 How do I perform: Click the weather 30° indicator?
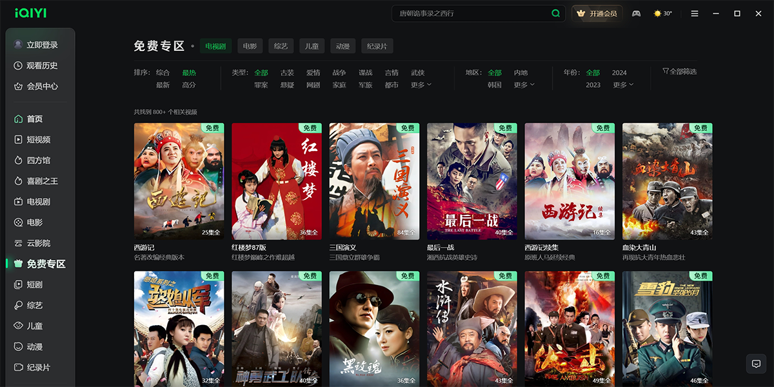(662, 14)
